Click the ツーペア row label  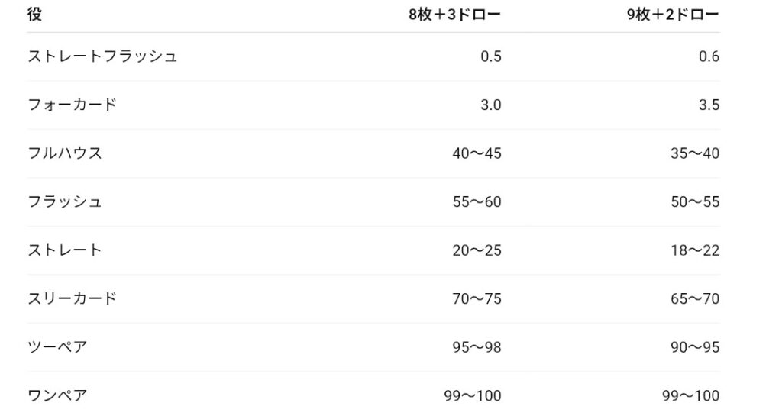click(x=57, y=347)
